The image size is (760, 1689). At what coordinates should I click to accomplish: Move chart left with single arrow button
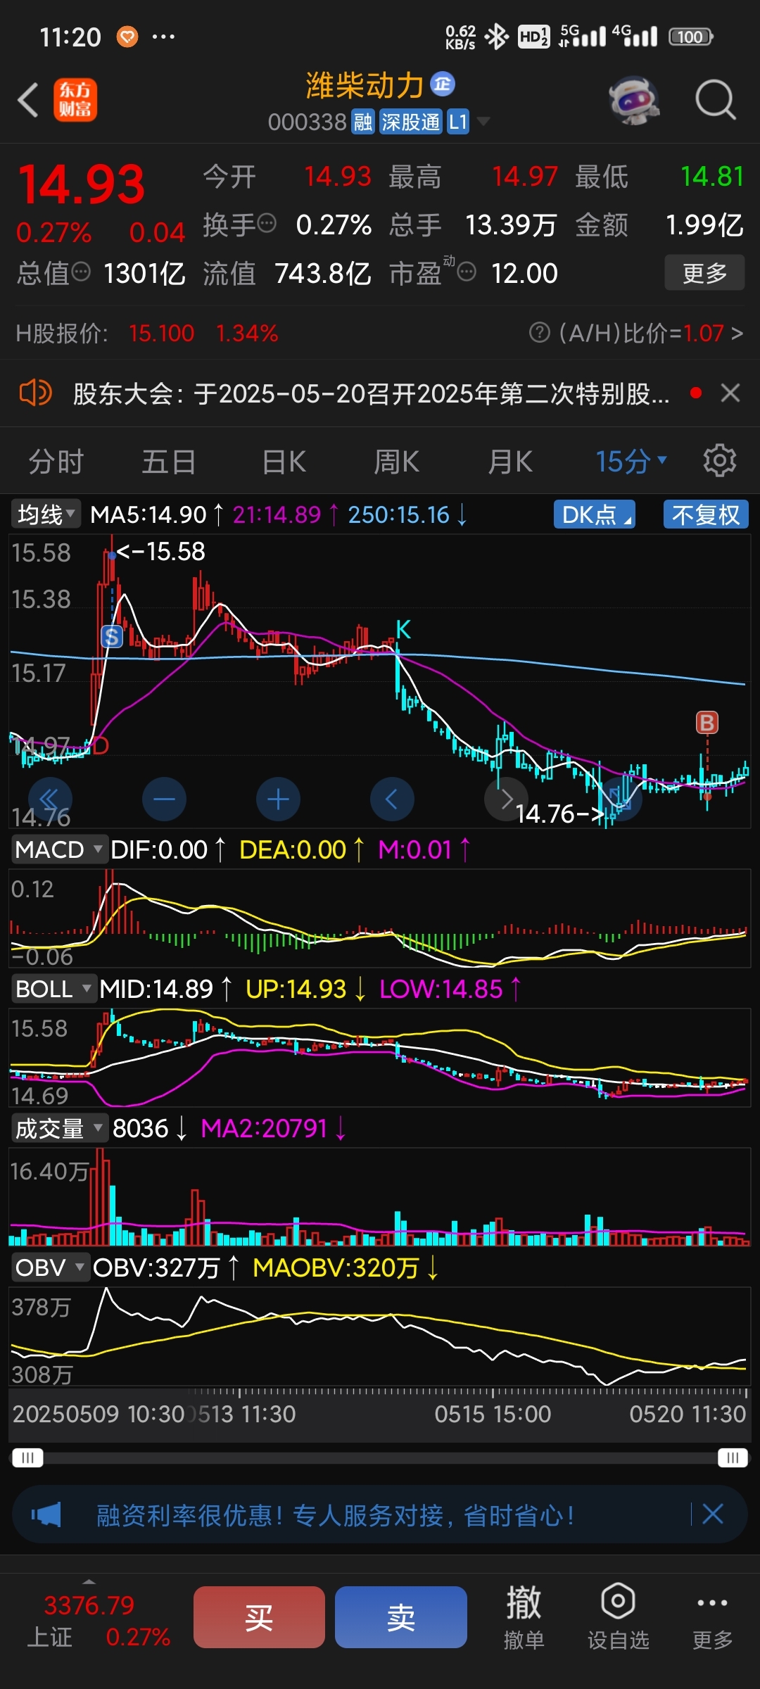pyautogui.click(x=392, y=799)
